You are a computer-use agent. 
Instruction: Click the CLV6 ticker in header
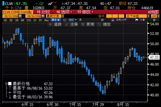click(x=9, y=4)
